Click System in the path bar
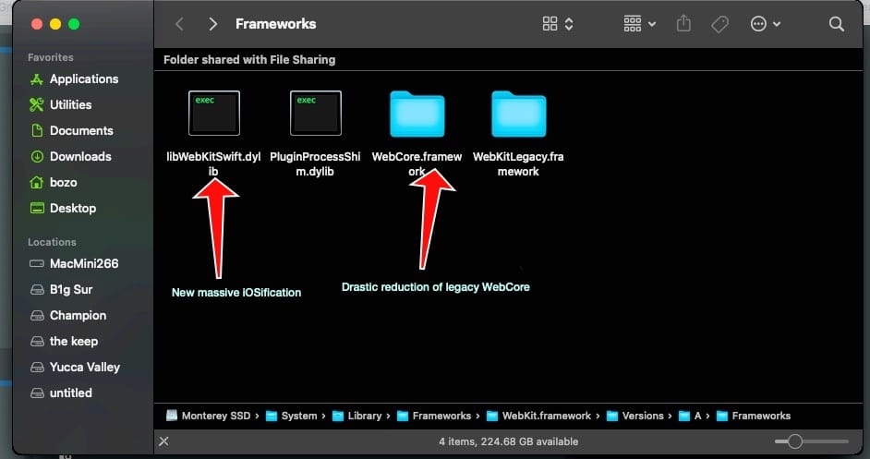The width and height of the screenshot is (870, 459). [291, 416]
